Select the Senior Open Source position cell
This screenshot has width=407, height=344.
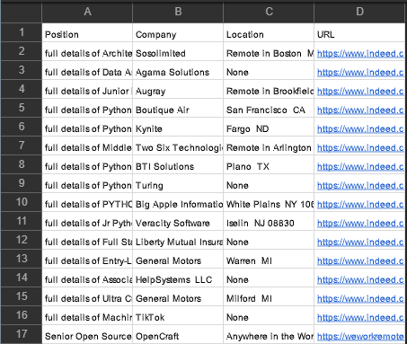point(87,334)
